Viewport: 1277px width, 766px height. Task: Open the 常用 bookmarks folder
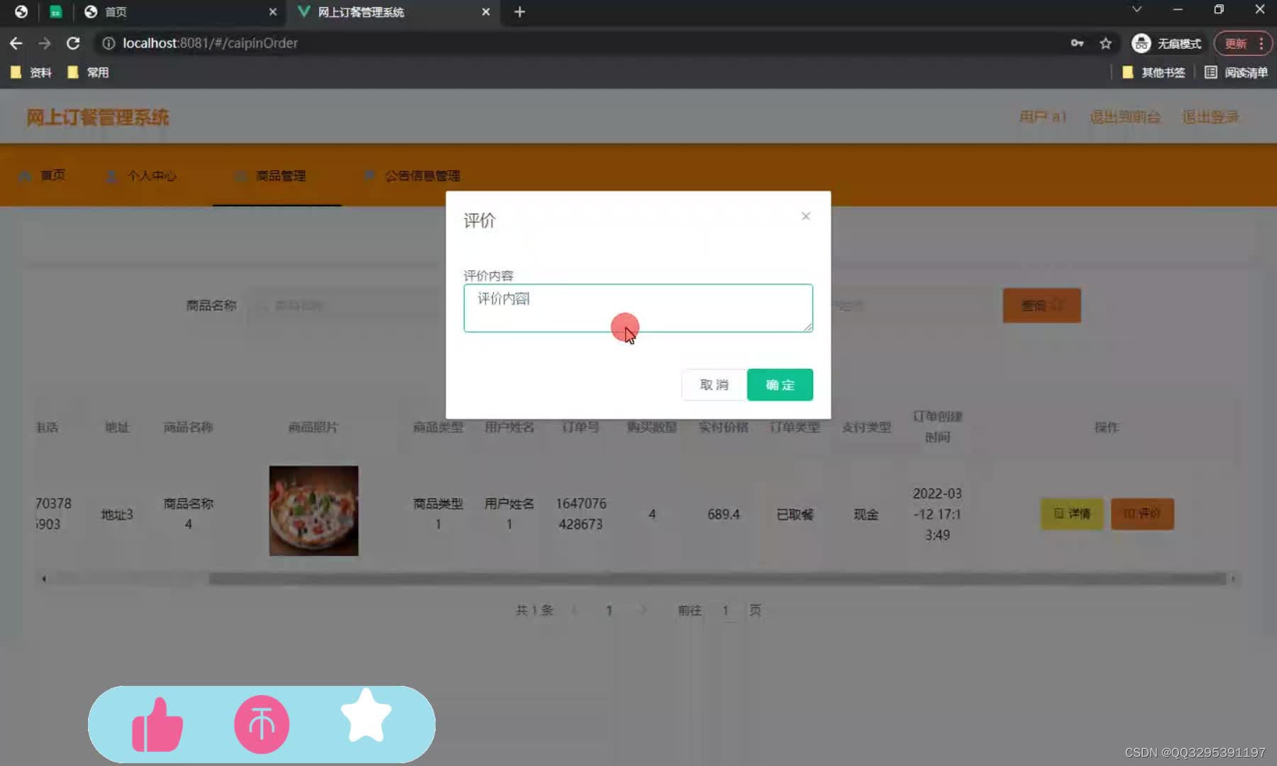[x=88, y=72]
